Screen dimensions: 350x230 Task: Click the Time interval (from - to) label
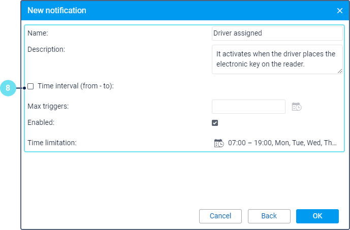[75, 86]
